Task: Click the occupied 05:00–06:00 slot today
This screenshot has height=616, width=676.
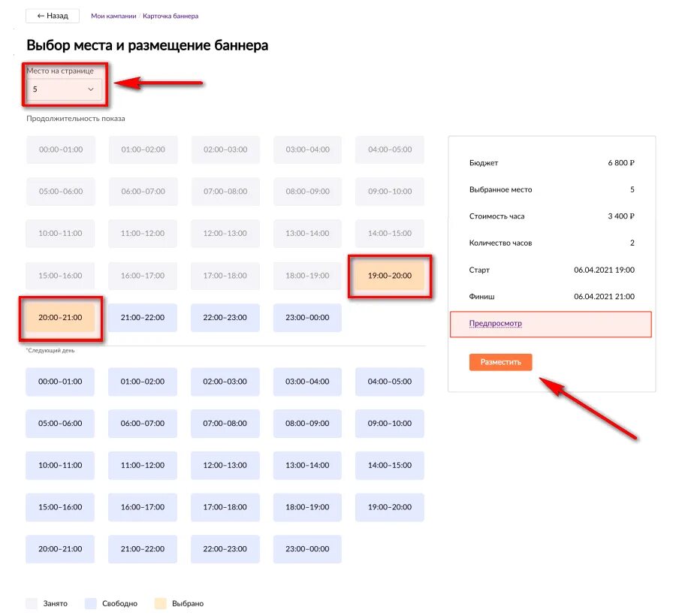Action: click(61, 192)
